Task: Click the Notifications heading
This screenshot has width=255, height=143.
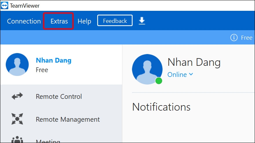Action: click(161, 107)
